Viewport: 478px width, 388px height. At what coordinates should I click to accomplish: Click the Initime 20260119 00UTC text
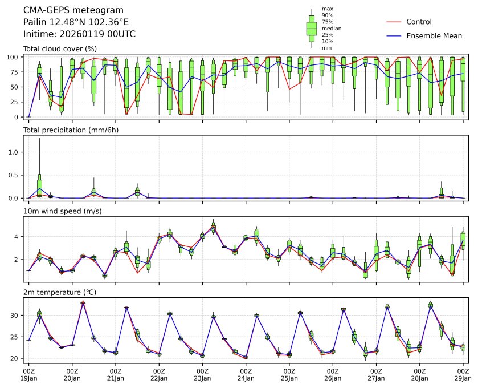[x=79, y=34]
